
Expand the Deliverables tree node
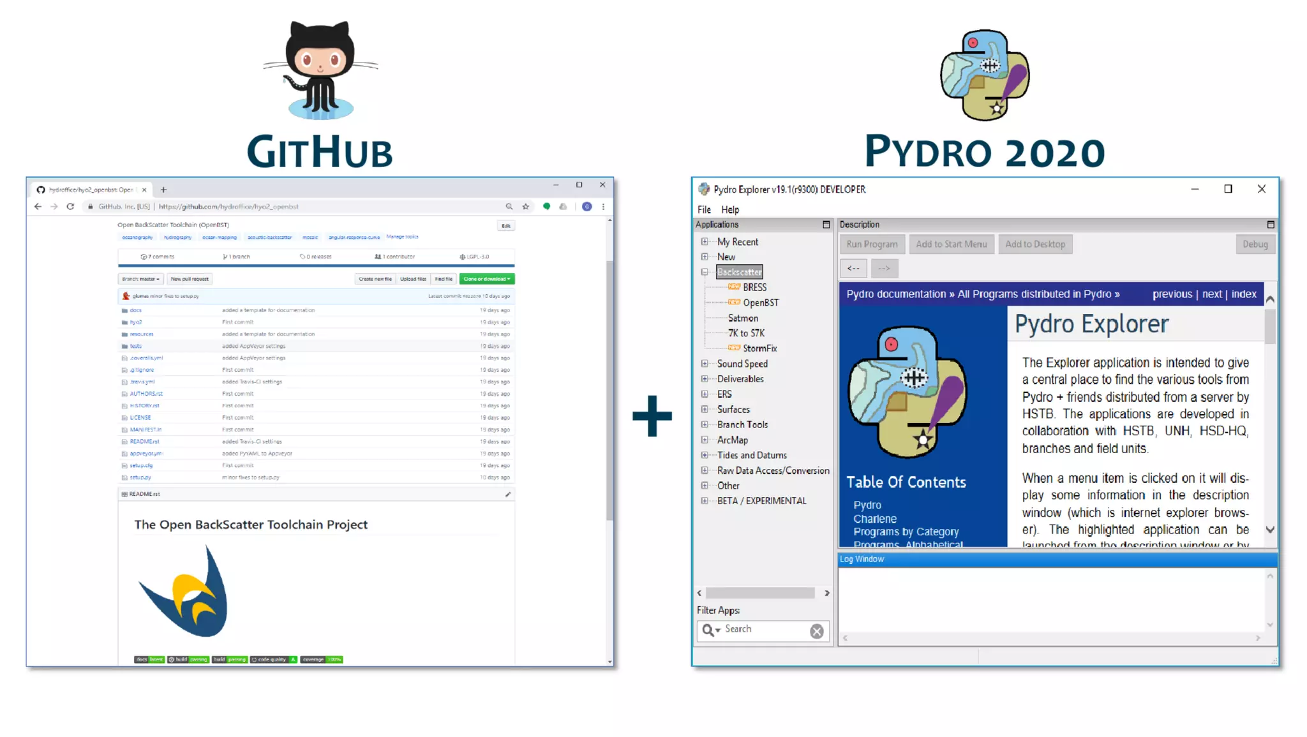click(705, 379)
